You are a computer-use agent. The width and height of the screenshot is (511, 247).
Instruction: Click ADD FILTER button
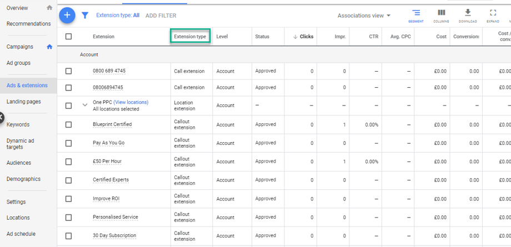161,16
